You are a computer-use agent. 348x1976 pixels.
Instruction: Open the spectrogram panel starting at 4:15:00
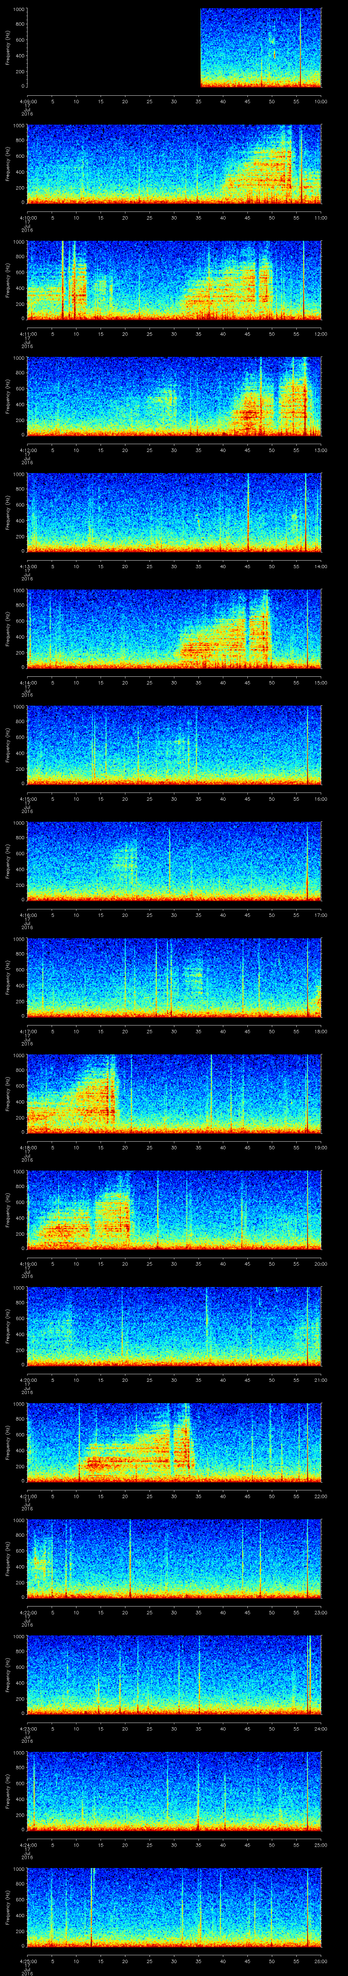(174, 745)
